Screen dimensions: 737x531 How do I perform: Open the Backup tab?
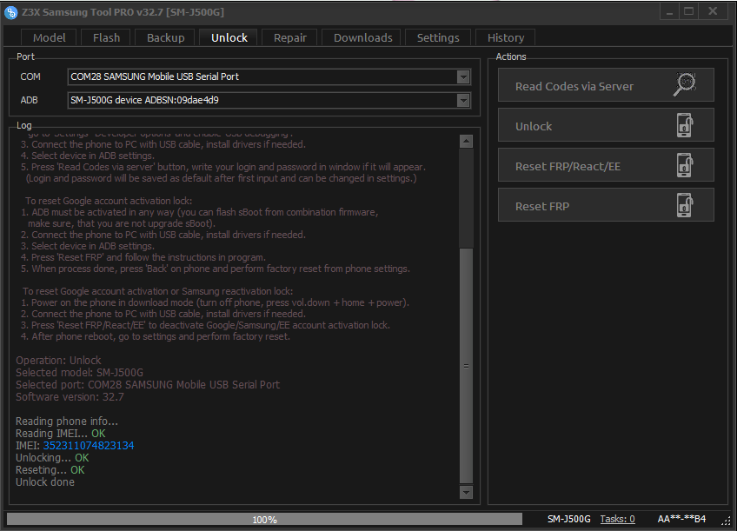tap(165, 37)
